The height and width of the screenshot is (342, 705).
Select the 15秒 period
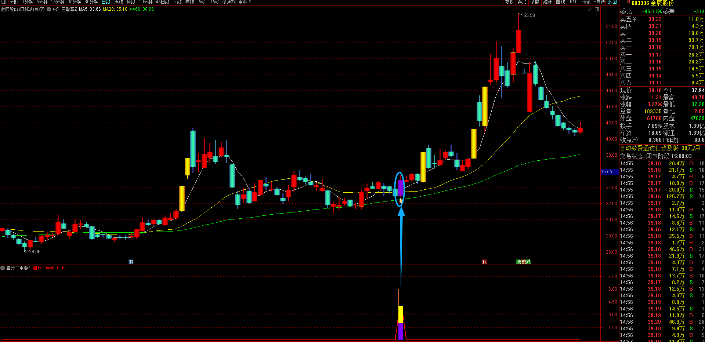tap(214, 2)
